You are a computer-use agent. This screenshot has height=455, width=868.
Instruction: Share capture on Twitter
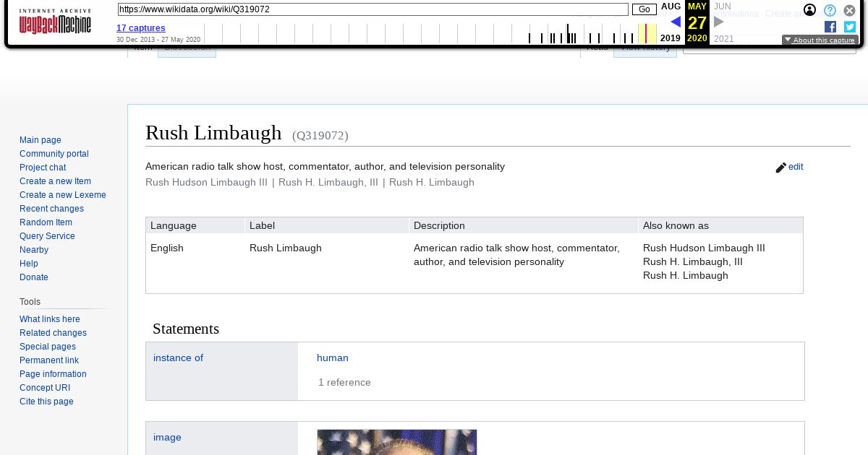tap(850, 27)
